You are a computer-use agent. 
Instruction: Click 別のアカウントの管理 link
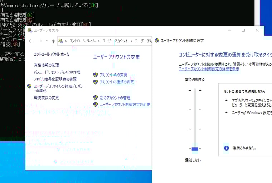[115, 98]
